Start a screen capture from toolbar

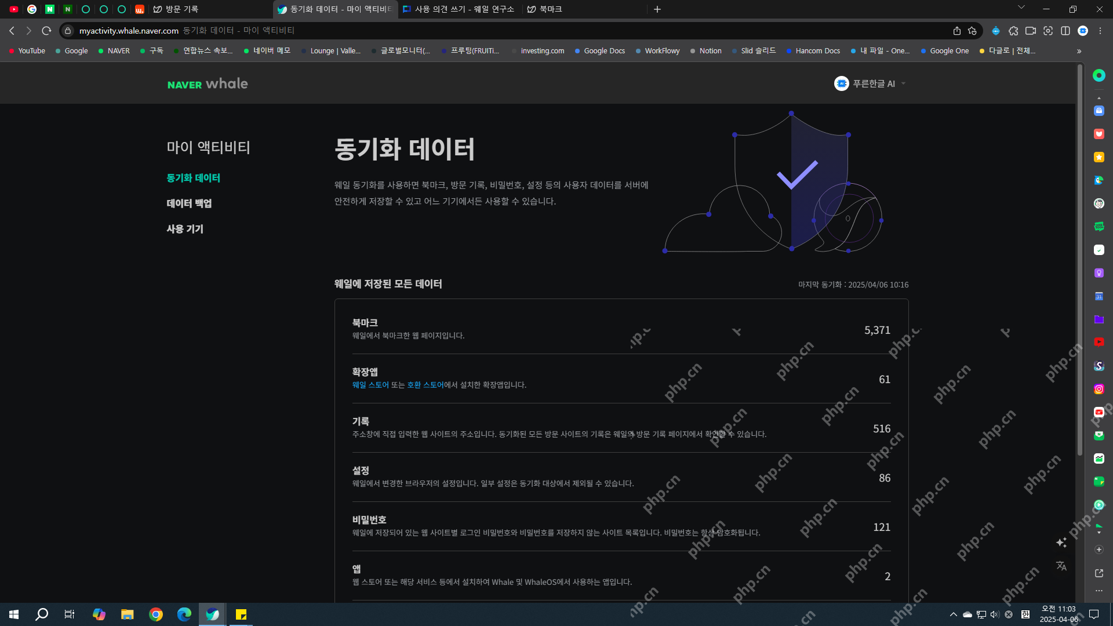point(1048,31)
